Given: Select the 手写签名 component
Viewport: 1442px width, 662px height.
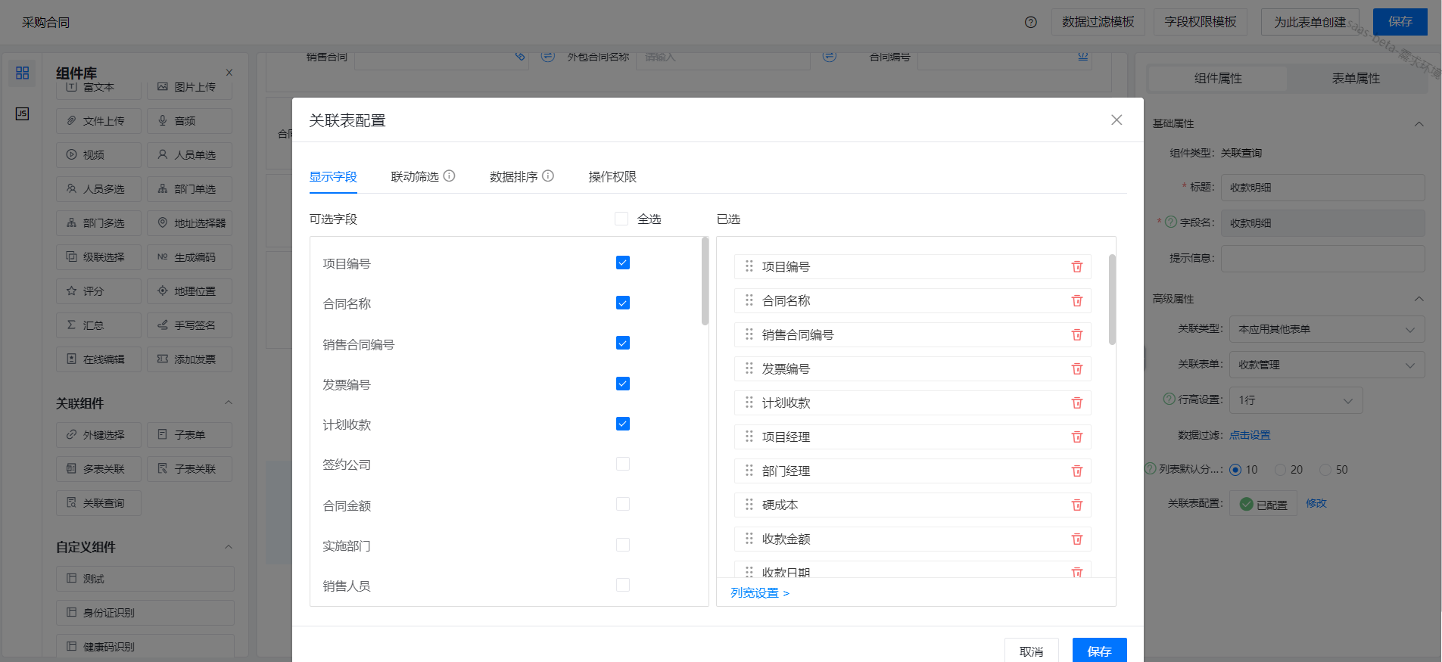Looking at the screenshot, I should 189,325.
